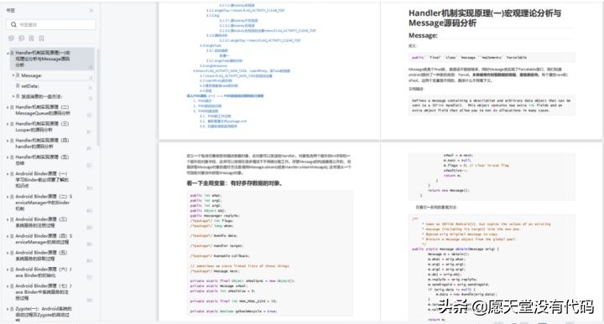The image size is (604, 324).
Task: Expand the 发送消息的一些方法 bookmark arrow
Action: 13,96
